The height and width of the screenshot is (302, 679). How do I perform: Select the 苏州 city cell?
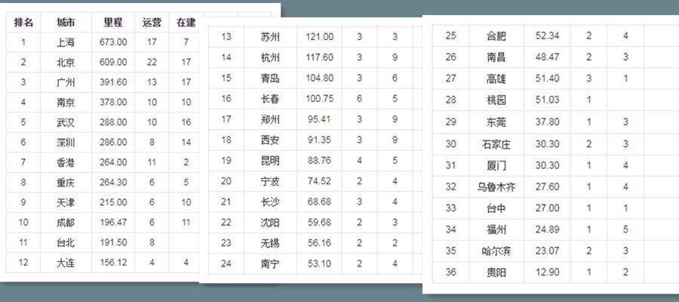tap(270, 37)
